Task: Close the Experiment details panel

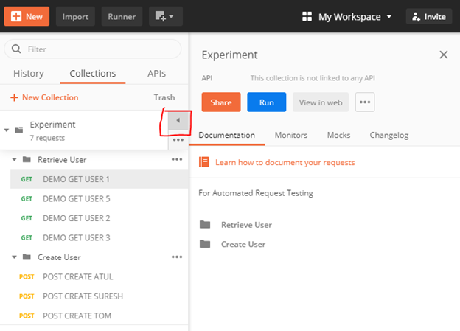Action: 443,55
